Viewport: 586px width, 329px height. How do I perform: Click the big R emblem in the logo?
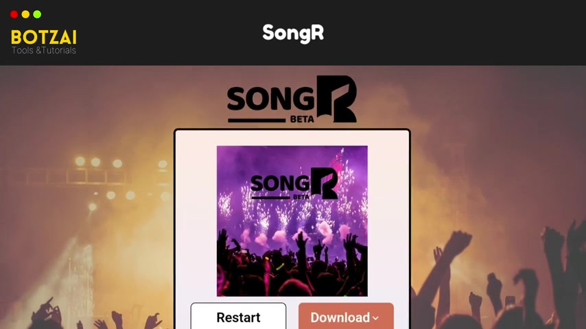pyautogui.click(x=337, y=99)
